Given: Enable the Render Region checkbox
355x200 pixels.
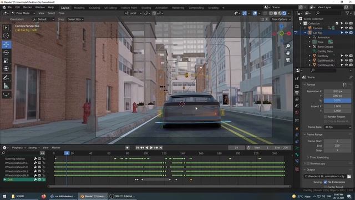Looking at the screenshot, I should click(326, 117).
